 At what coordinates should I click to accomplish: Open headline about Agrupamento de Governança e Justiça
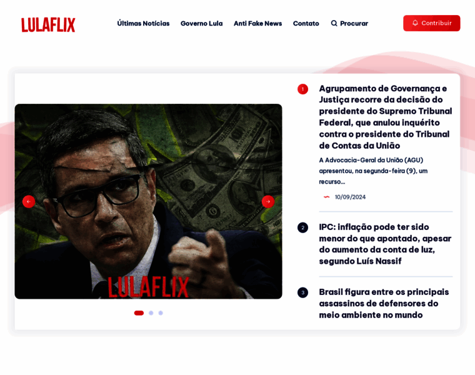click(386, 117)
